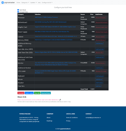Open the MSI MAG A750GL PSU link
The height and width of the screenshot is (131, 126).
click(x=52, y=32)
